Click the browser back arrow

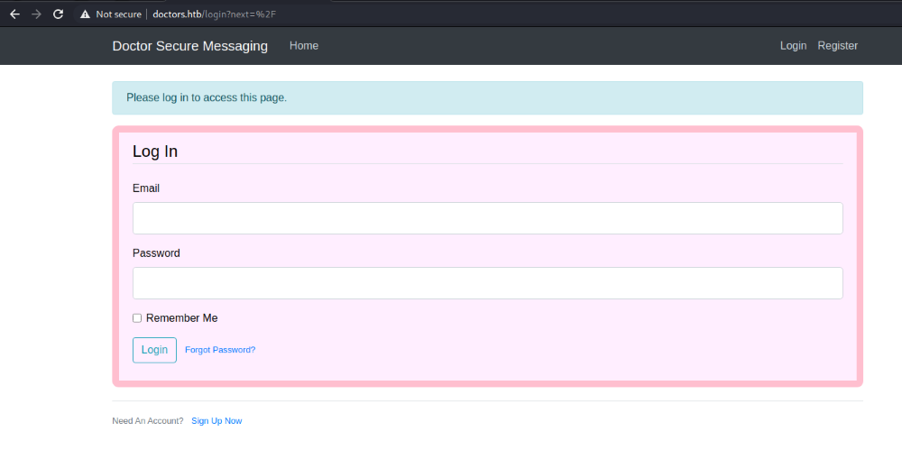(x=14, y=14)
